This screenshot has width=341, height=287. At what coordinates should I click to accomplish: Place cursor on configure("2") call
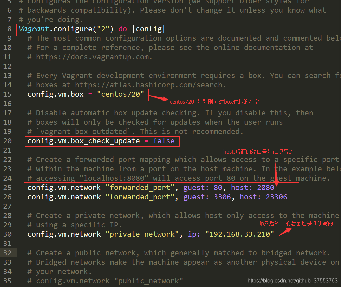pyautogui.click(x=84, y=29)
